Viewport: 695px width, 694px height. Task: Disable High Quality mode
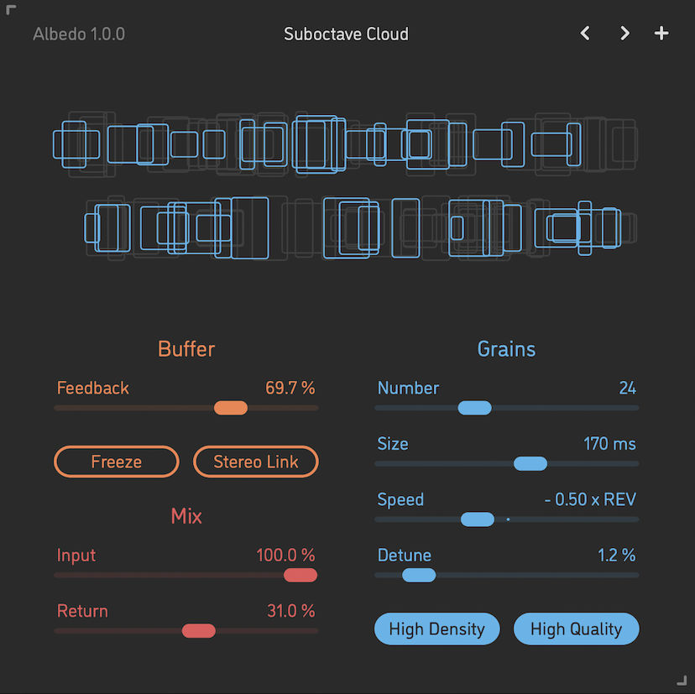(x=576, y=629)
